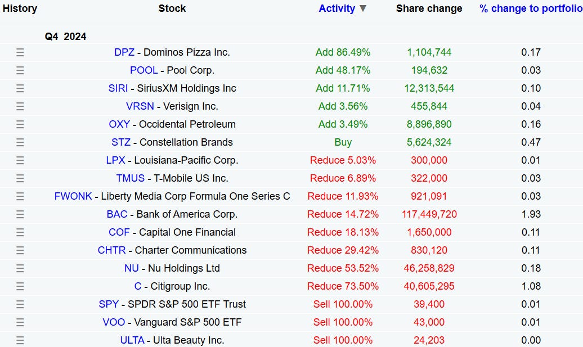Sort by % change to portfolio header
583x347 pixels.
[x=529, y=8]
